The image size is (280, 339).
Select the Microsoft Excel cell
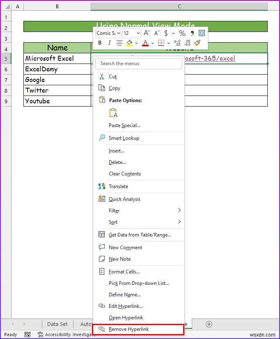pyautogui.click(x=57, y=58)
